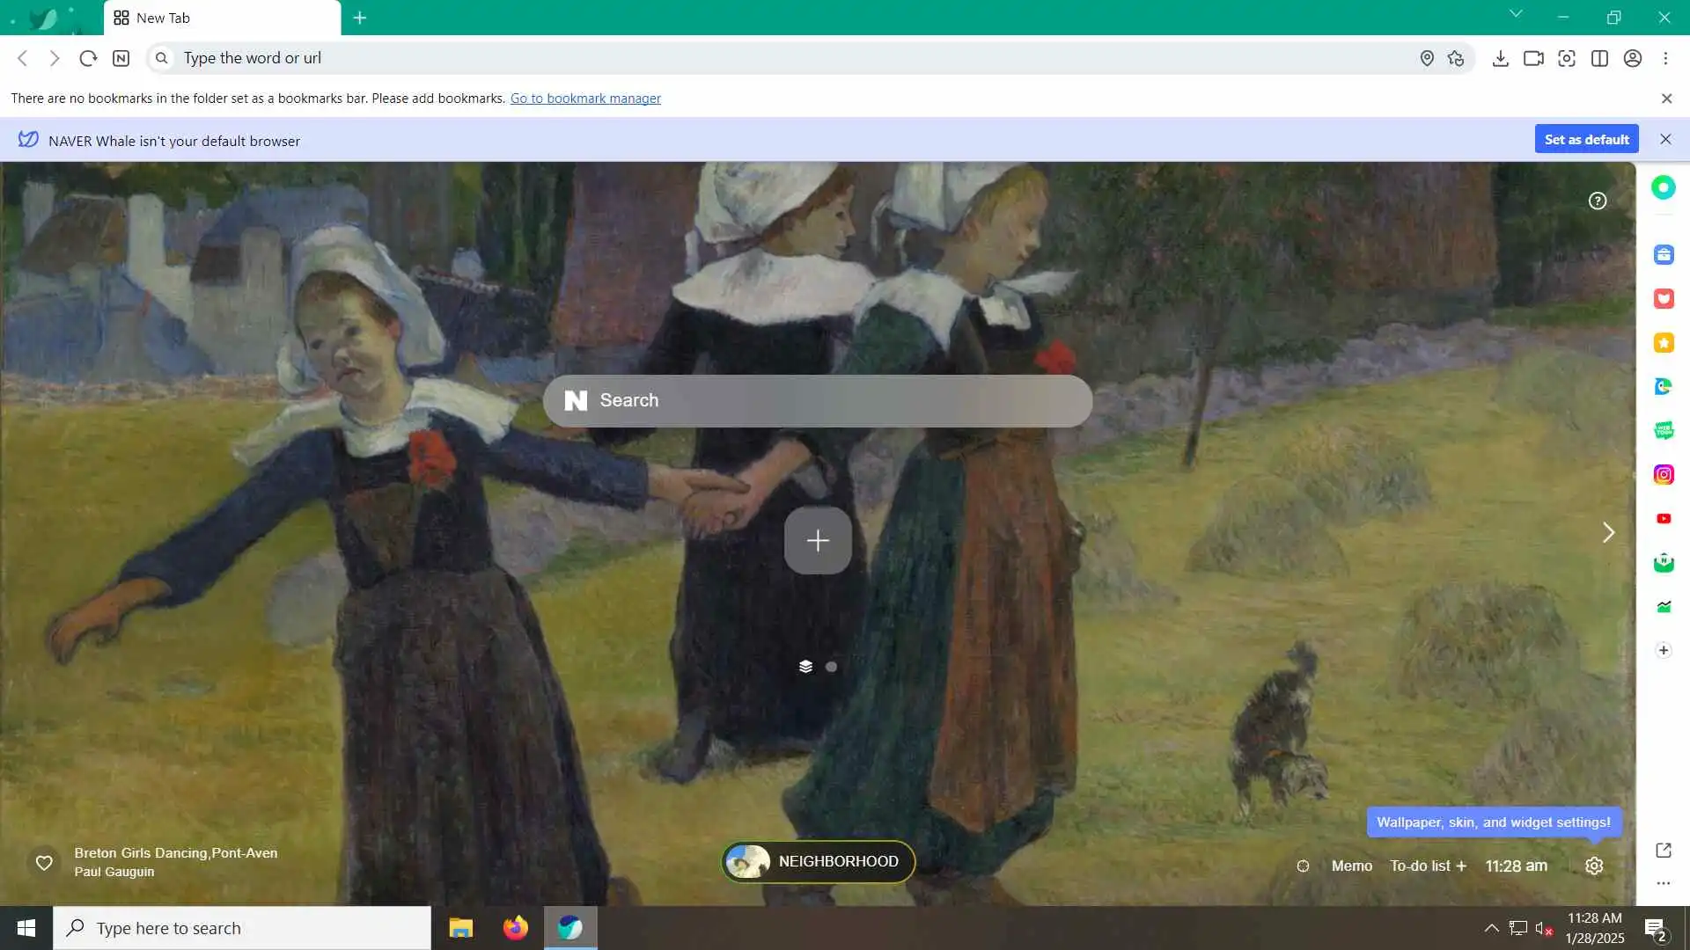This screenshot has height=950, width=1690.
Task: Open the three-dot browser menu
Action: 1665,58
